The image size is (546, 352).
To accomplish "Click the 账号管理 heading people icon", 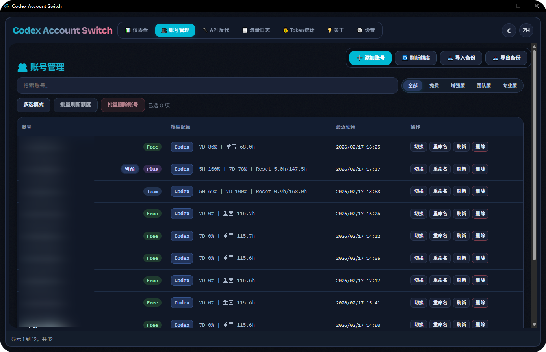I will pos(22,67).
